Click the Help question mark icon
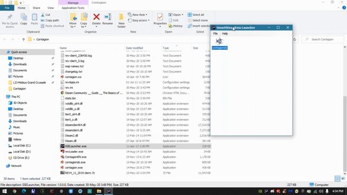 pyautogui.click(x=344, y=8)
